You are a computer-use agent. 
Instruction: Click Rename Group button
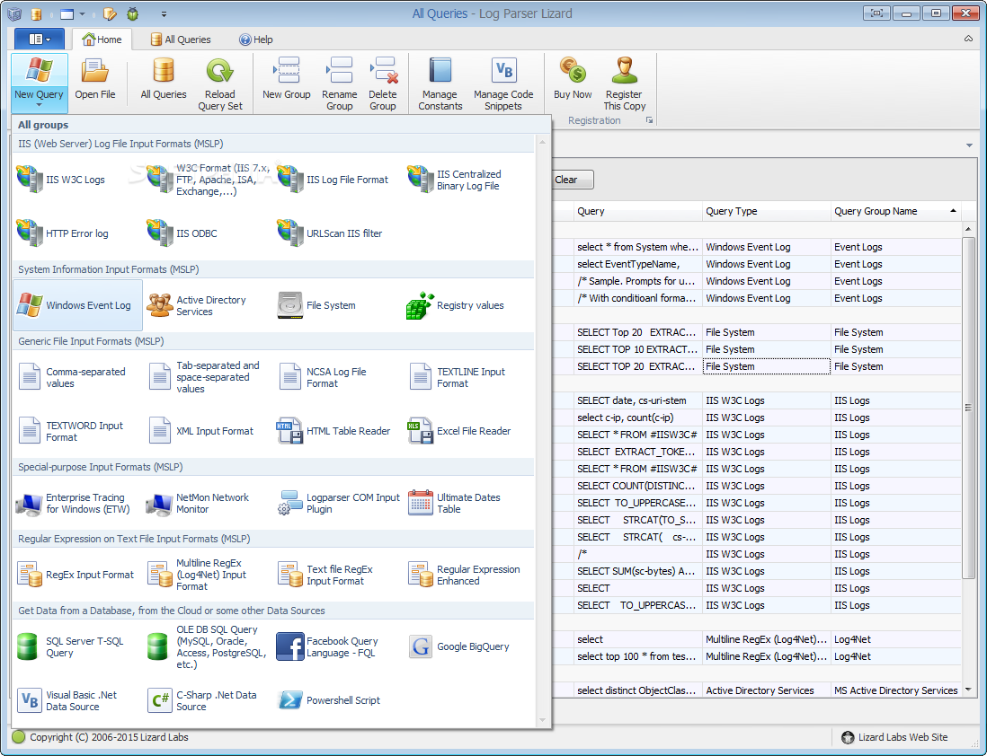[339, 84]
